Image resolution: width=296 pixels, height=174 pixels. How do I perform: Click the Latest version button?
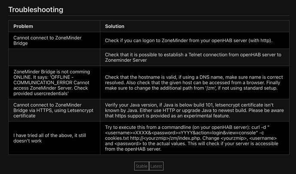[156, 166]
